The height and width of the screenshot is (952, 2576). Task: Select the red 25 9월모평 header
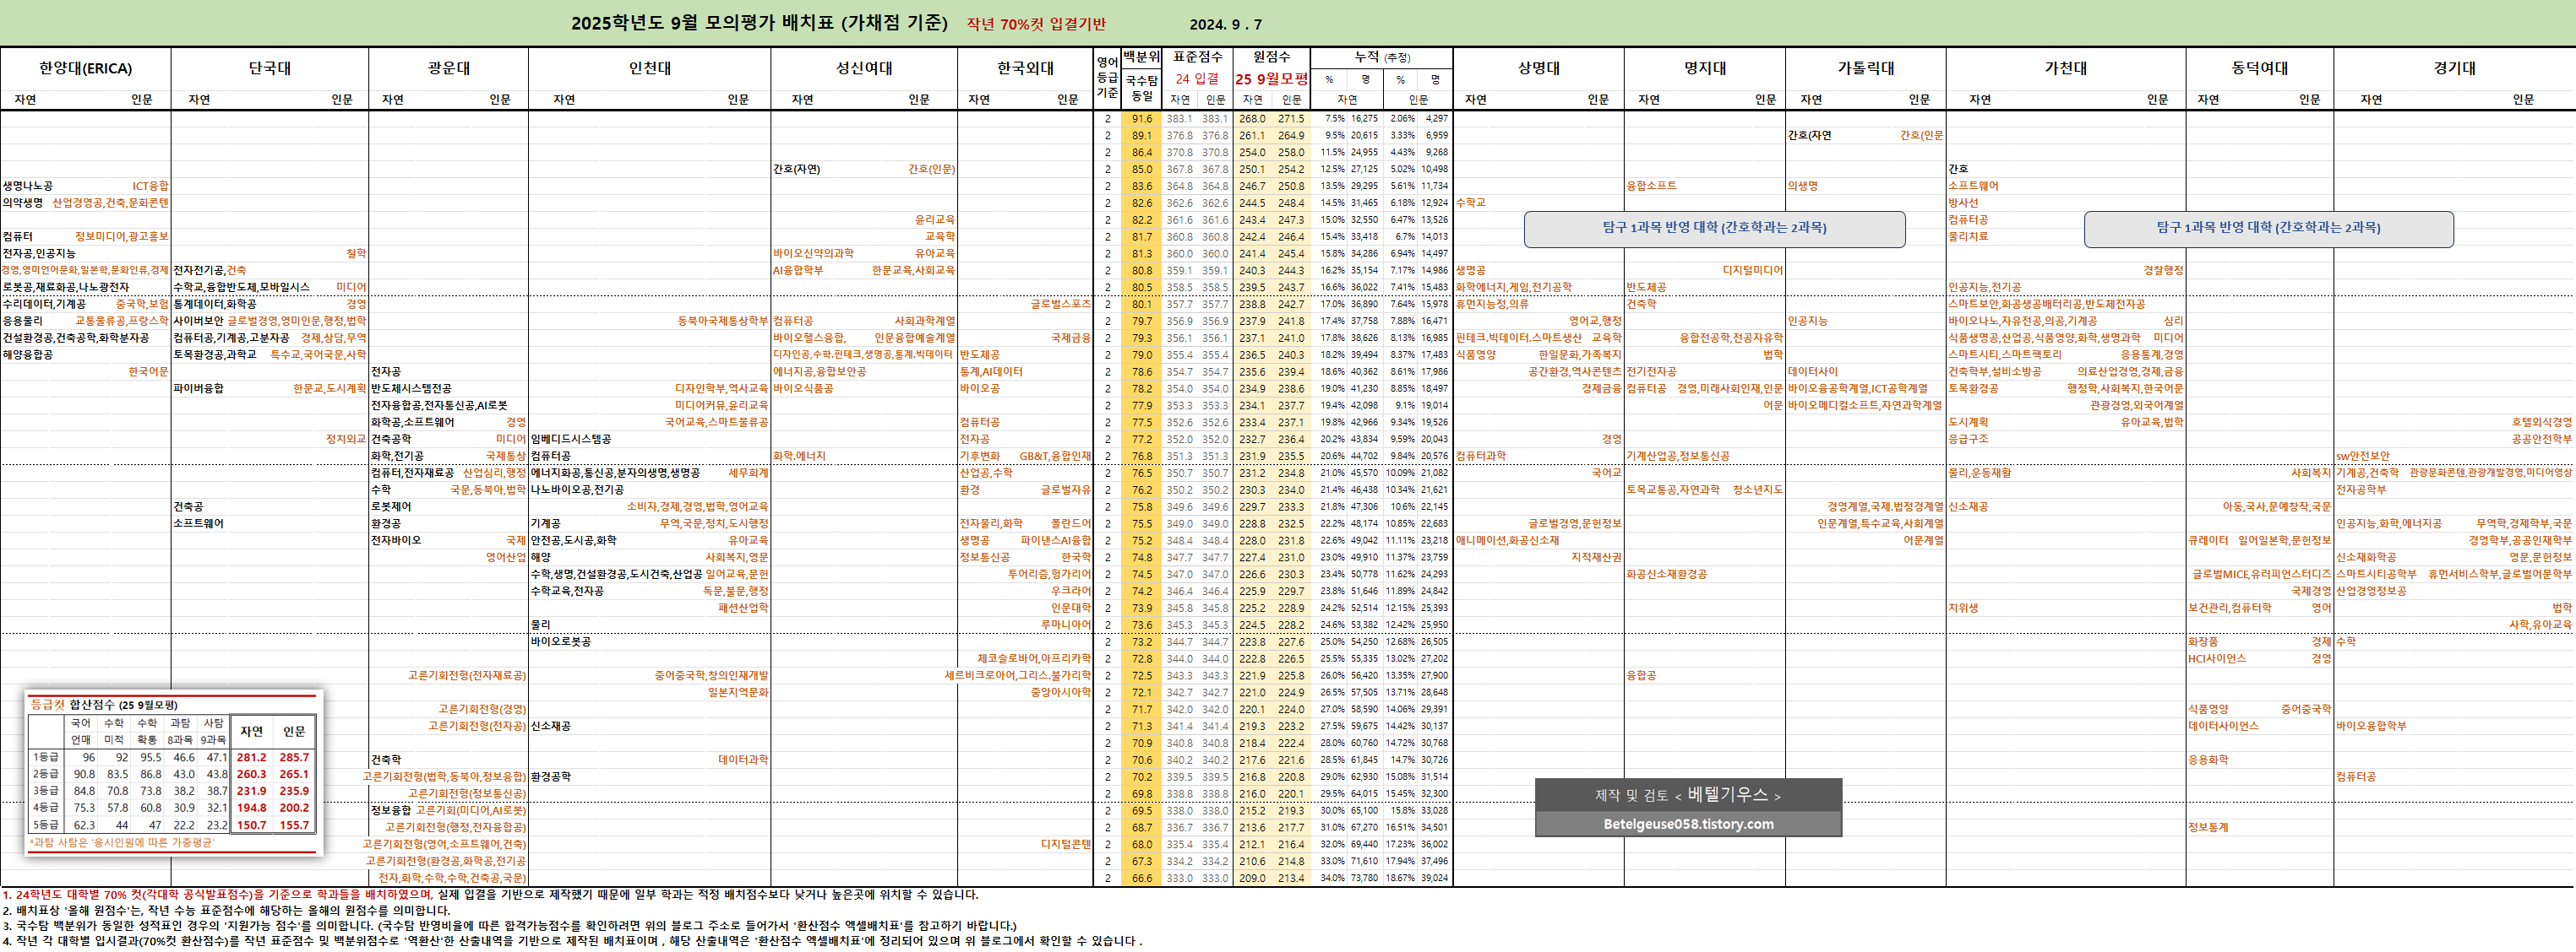(x=1271, y=79)
